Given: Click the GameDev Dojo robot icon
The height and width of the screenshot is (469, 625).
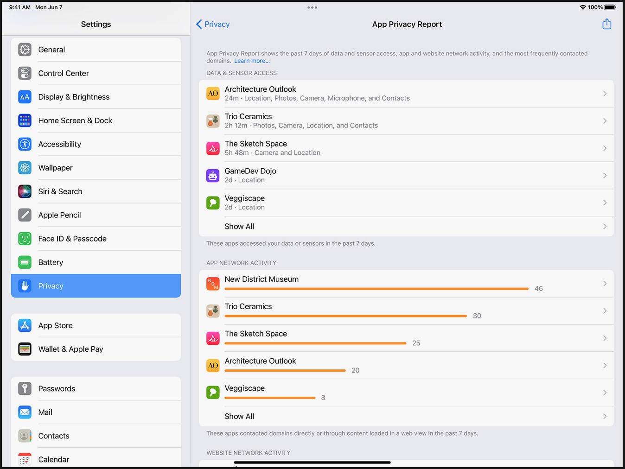Looking at the screenshot, I should [213, 176].
